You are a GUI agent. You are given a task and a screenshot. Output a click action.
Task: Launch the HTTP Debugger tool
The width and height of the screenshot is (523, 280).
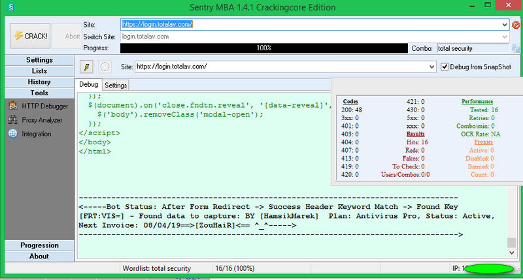click(39, 106)
